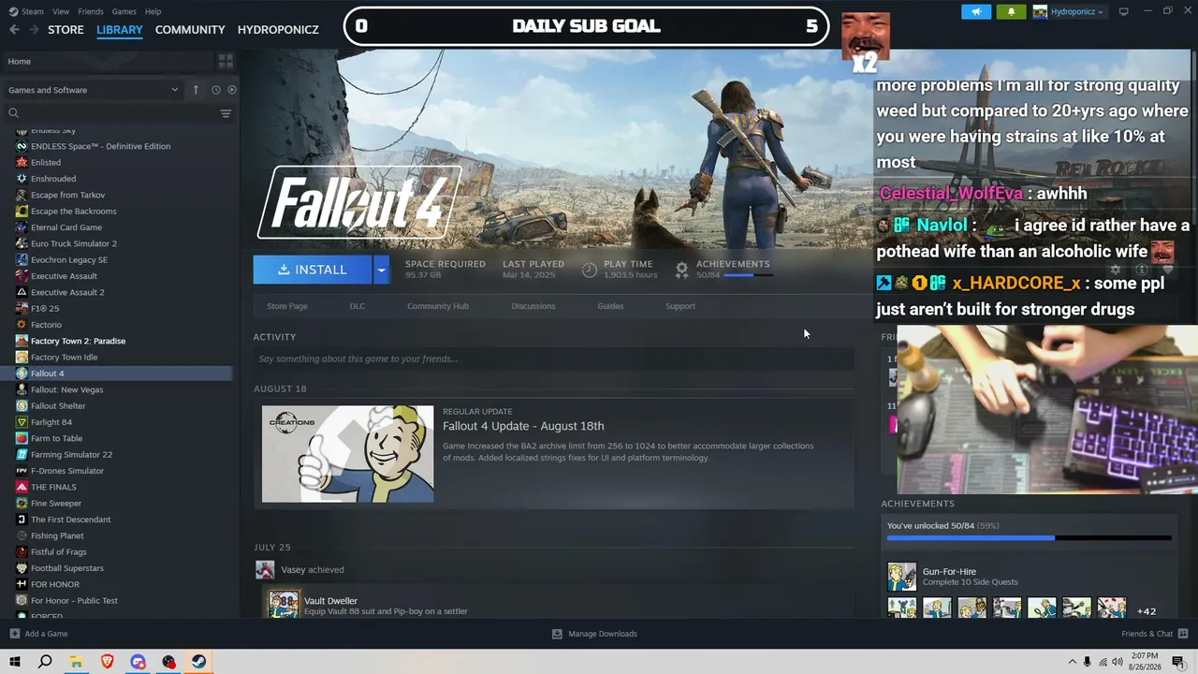Open the Help menu
This screenshot has width=1198, height=674.
click(x=153, y=11)
